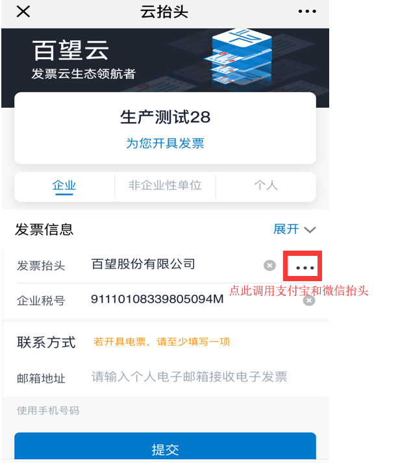
Task: Expand invoice info using chevron arrow
Action: click(310, 230)
